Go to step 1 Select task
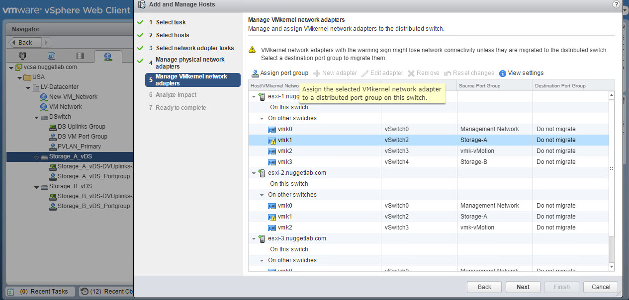 point(171,22)
